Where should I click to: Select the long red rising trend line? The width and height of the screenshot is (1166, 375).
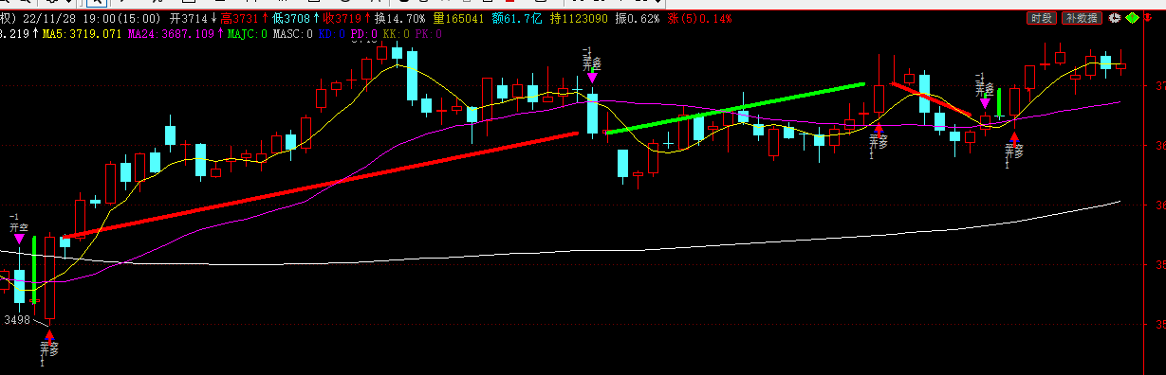tap(320, 185)
